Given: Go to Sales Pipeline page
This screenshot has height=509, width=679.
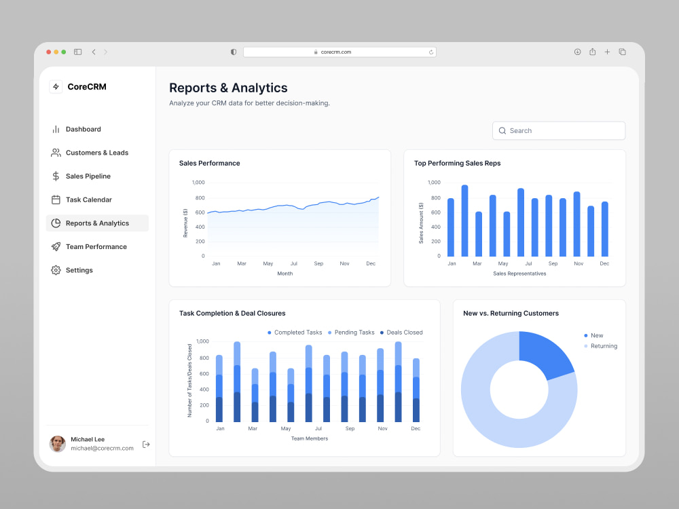Looking at the screenshot, I should (x=97, y=176).
